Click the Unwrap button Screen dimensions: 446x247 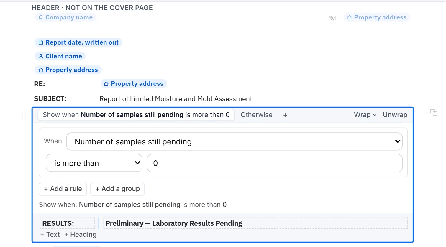click(395, 115)
